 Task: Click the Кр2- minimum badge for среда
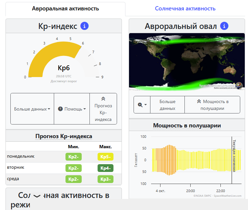tap(74, 179)
